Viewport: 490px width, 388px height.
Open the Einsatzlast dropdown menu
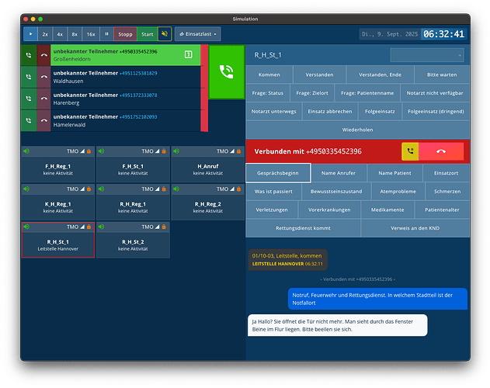point(198,34)
